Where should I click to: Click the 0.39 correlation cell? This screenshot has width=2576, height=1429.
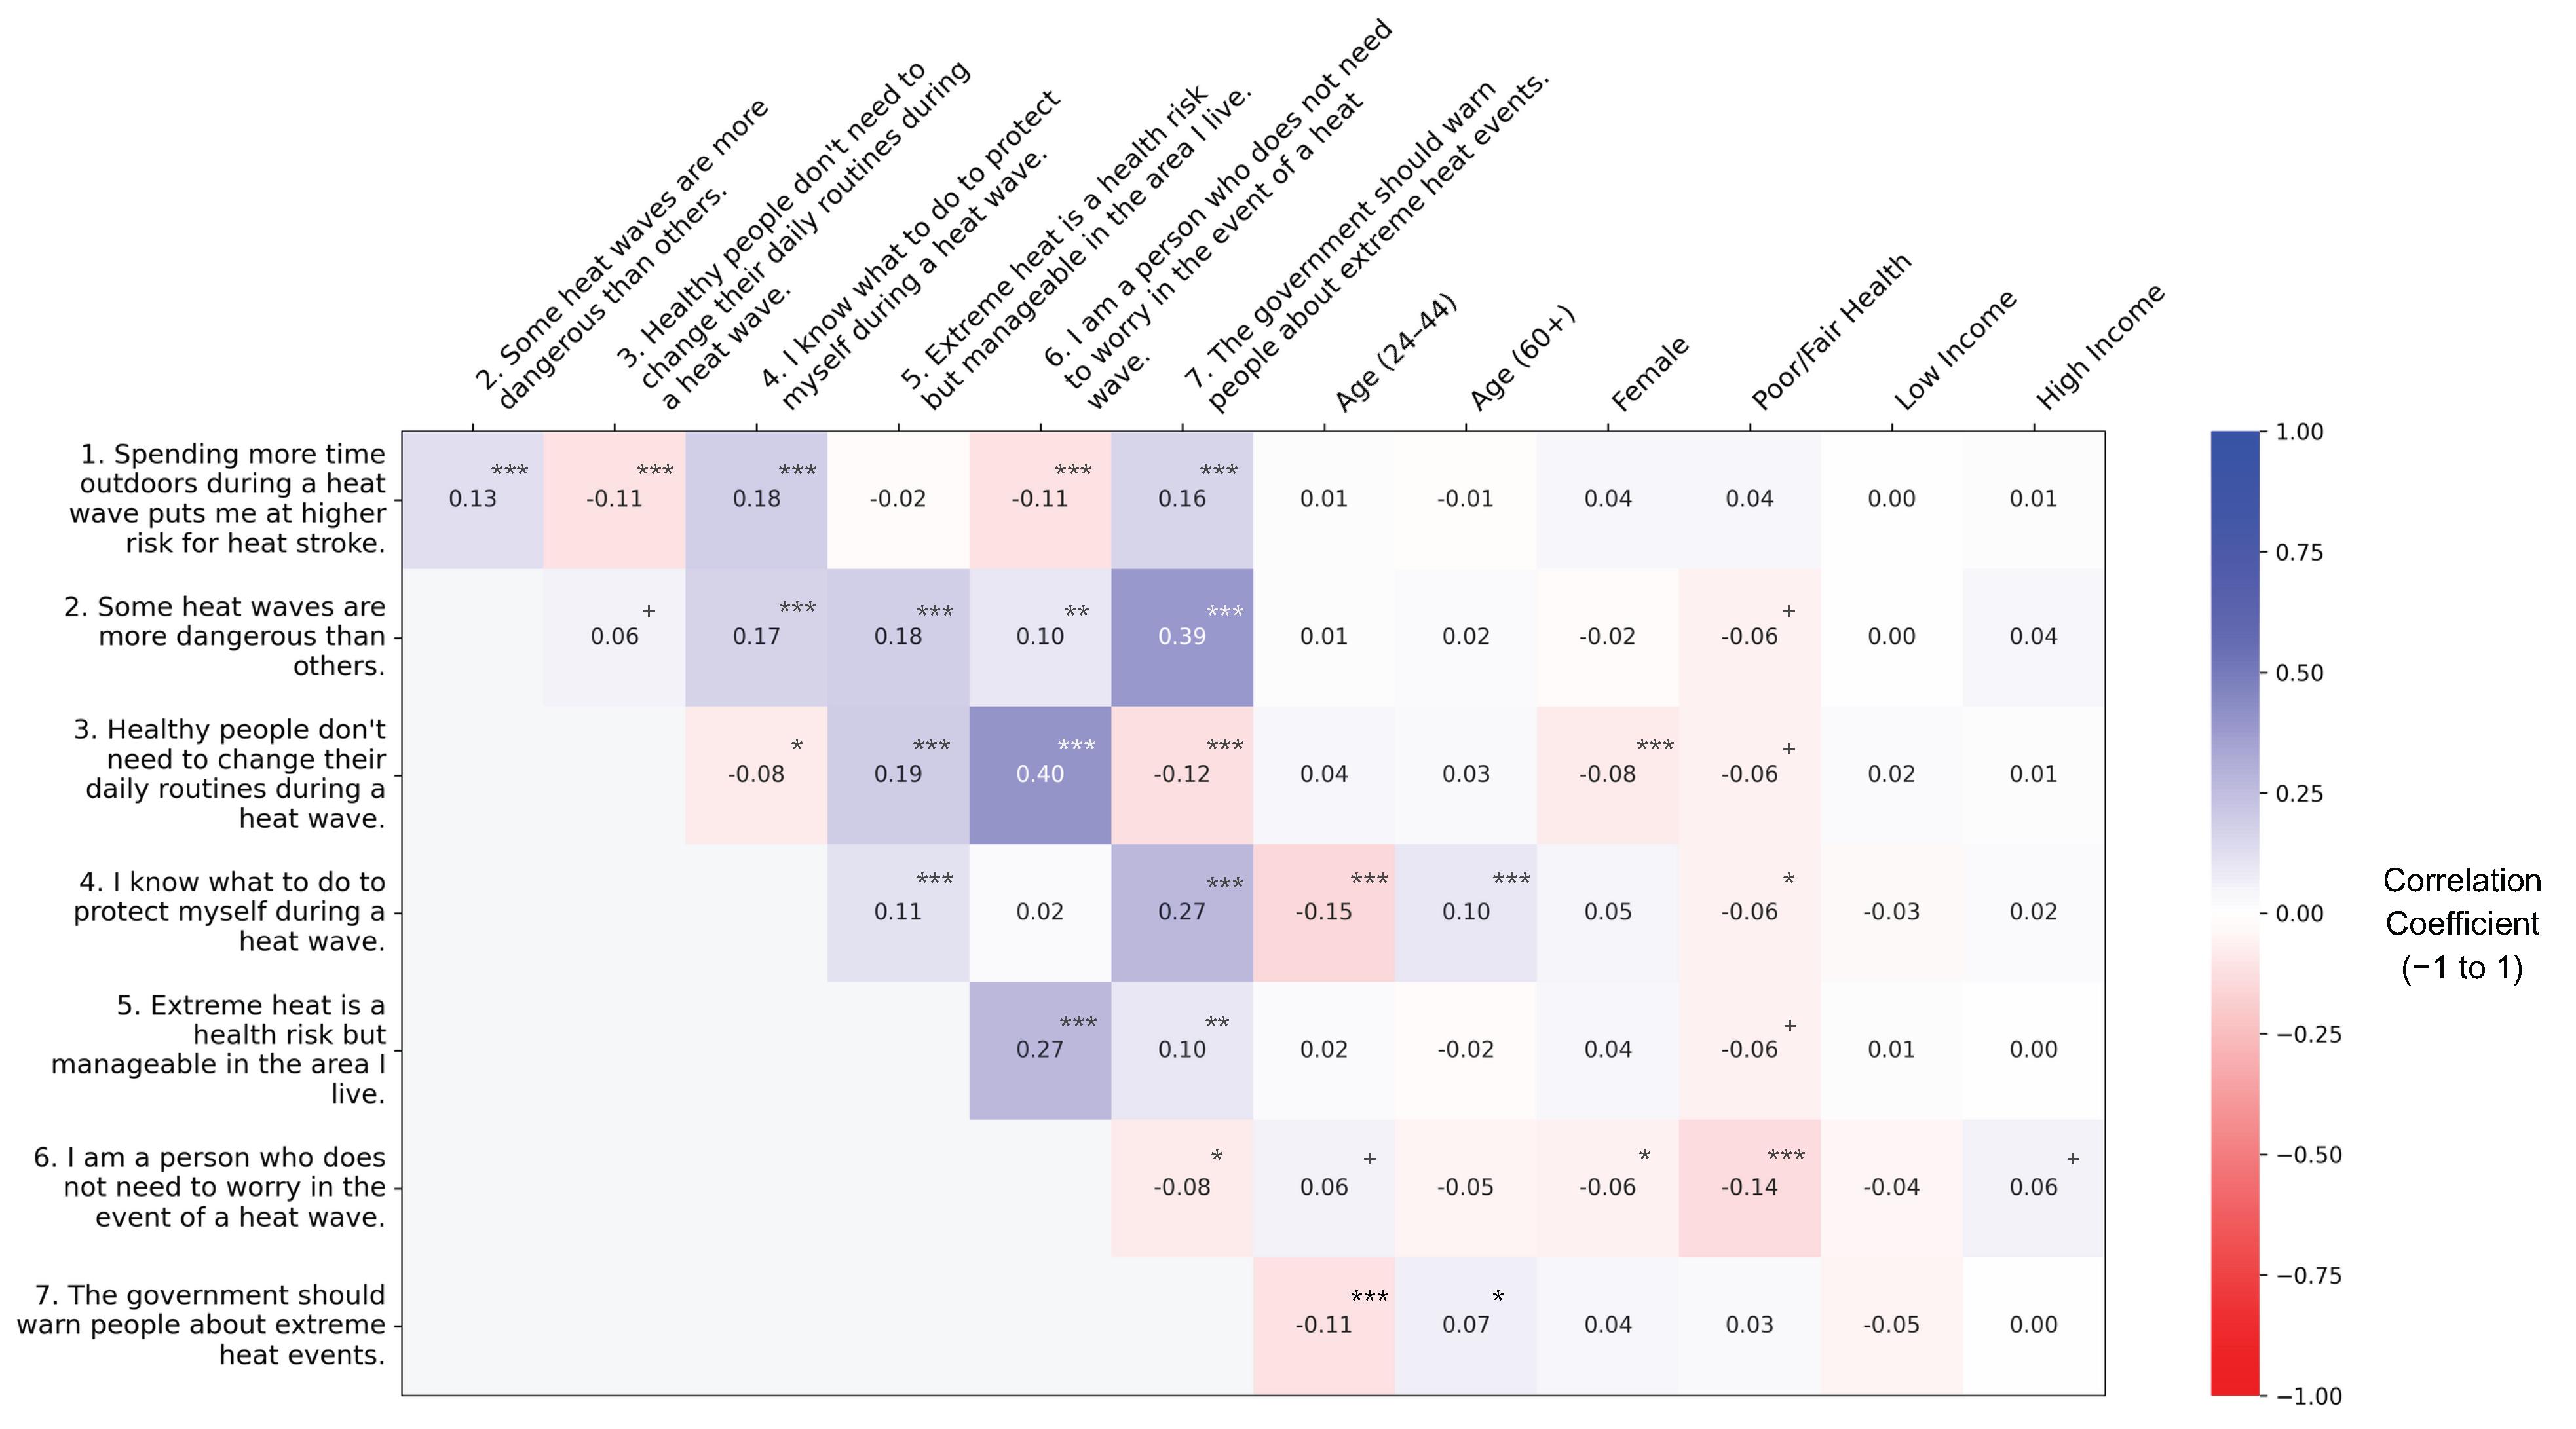[1182, 637]
